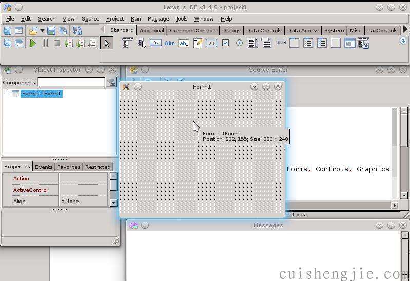This screenshot has width=410, height=281.
Task: Switch to the Events tab
Action: point(44,167)
